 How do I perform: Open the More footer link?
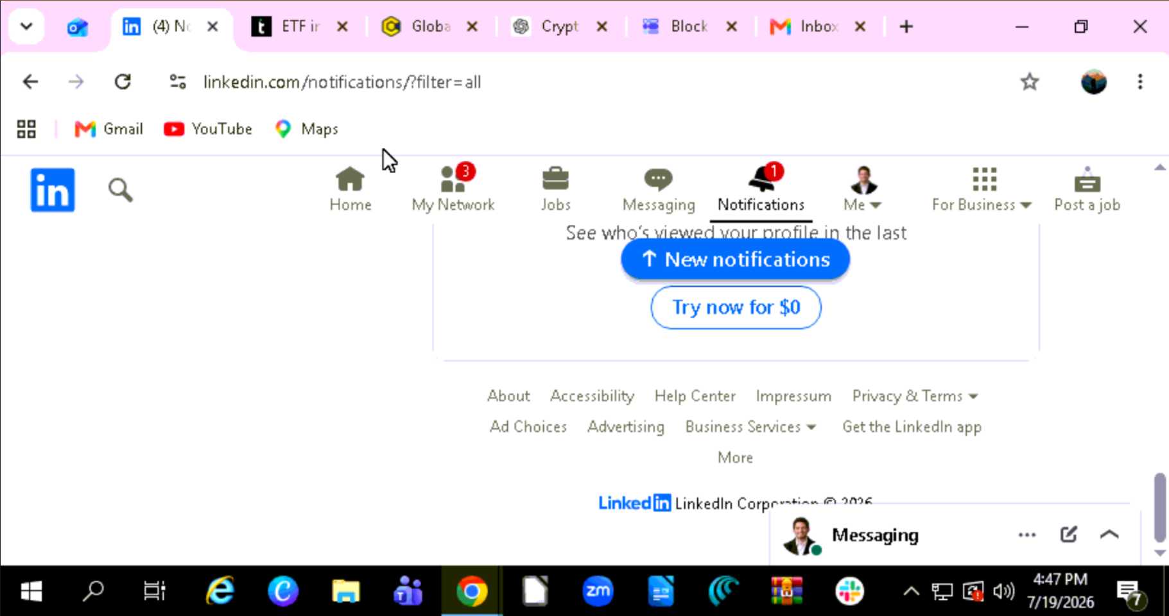click(735, 458)
